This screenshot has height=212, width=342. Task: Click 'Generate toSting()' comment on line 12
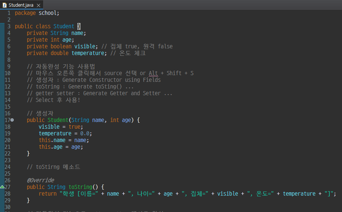point(95,87)
